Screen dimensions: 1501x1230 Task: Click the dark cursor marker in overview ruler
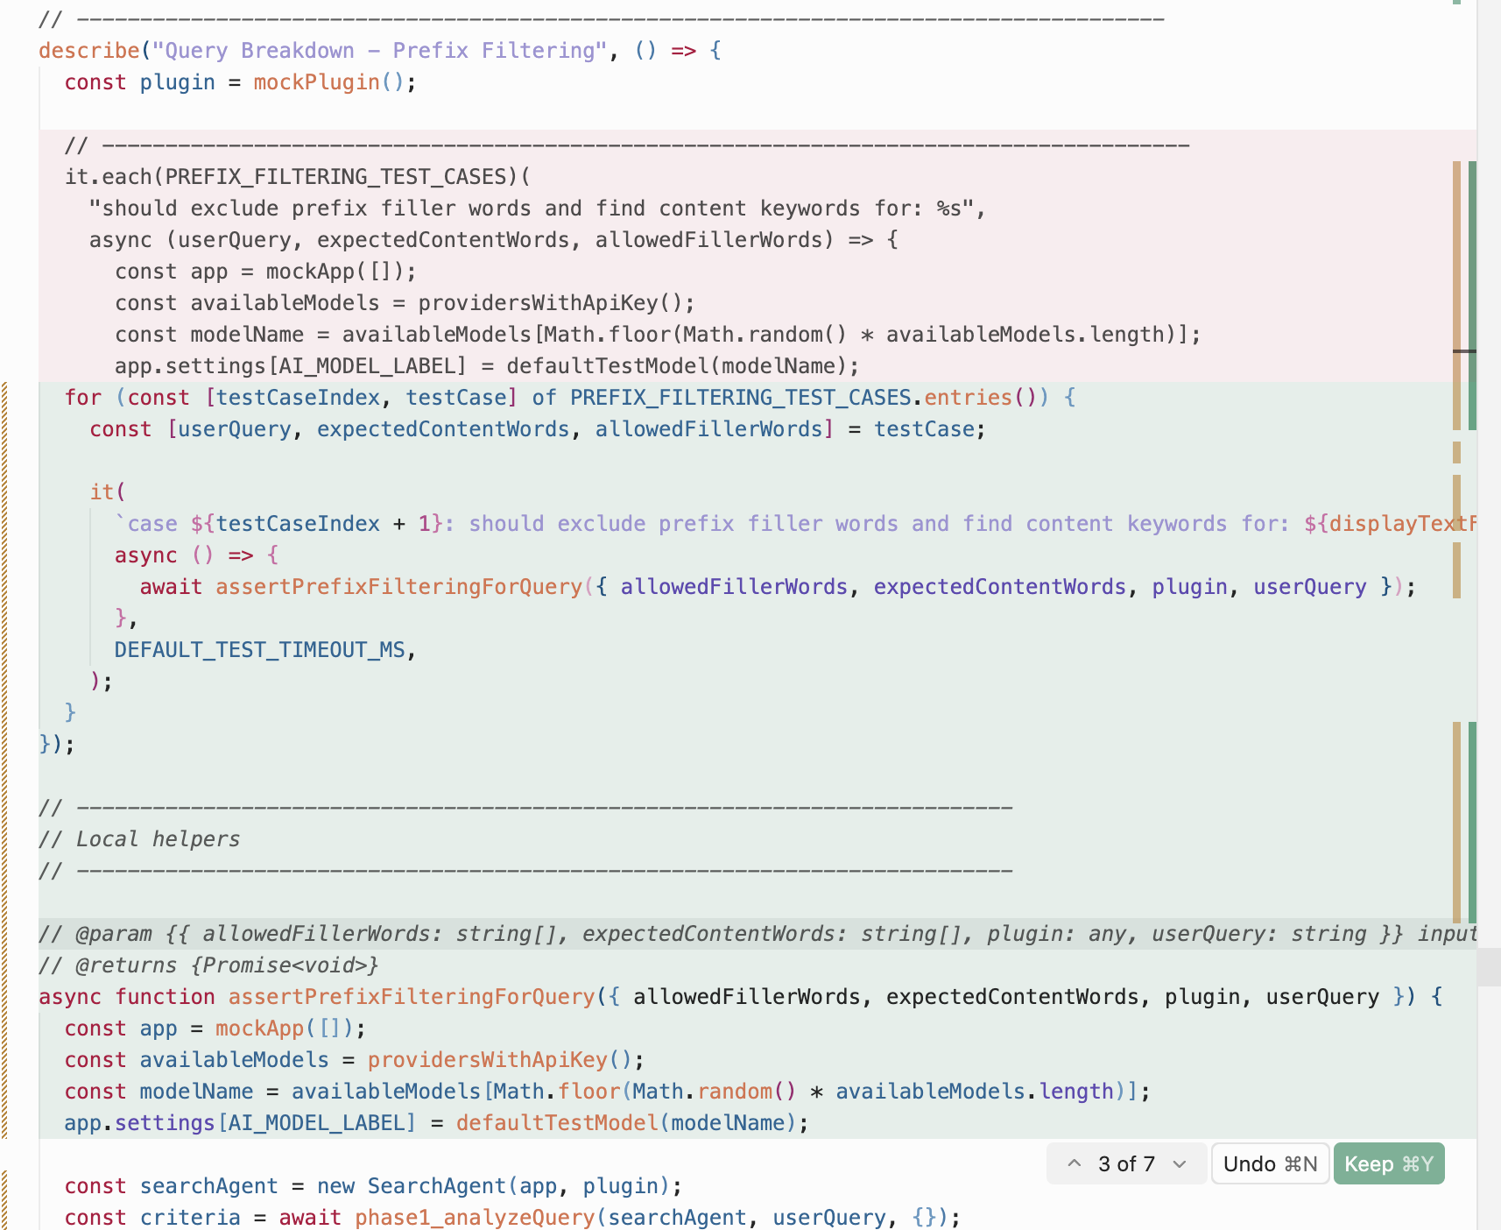coord(1464,351)
